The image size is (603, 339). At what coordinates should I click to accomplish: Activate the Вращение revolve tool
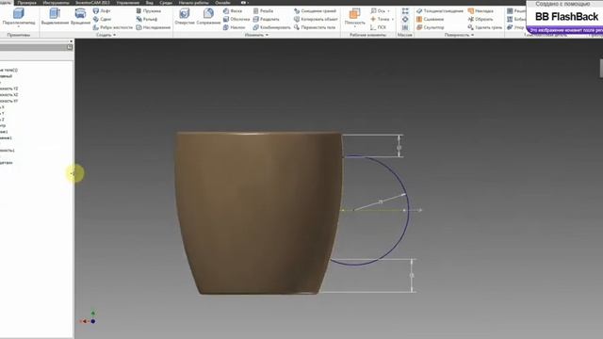pos(80,17)
